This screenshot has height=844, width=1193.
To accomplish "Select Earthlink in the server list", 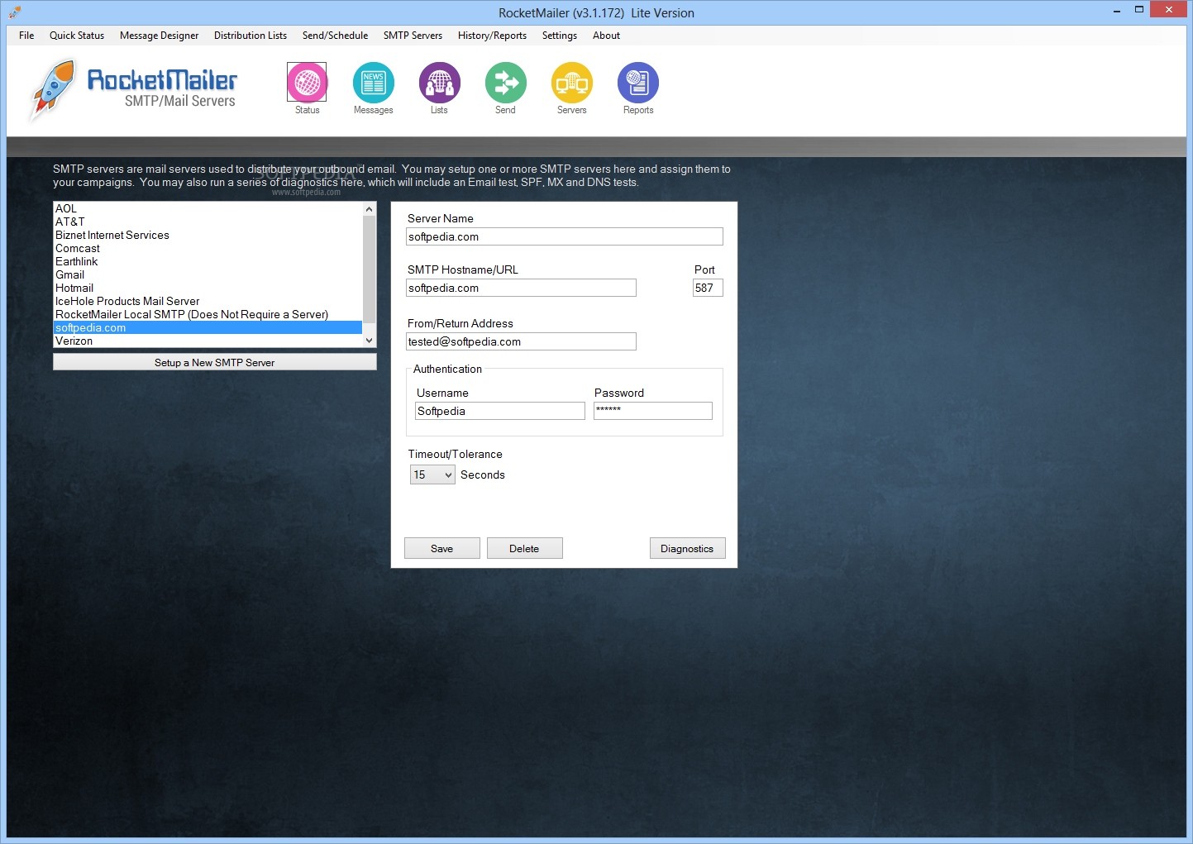I will [x=208, y=261].
